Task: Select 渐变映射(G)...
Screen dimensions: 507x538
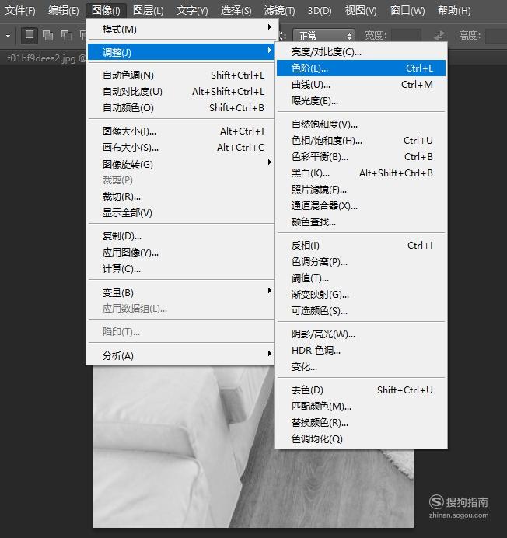Action: 361,295
